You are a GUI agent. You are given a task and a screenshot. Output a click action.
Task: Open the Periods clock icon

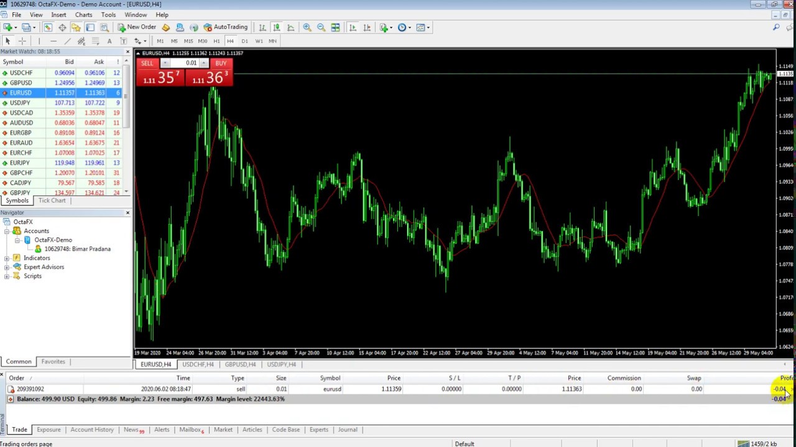pyautogui.click(x=403, y=27)
